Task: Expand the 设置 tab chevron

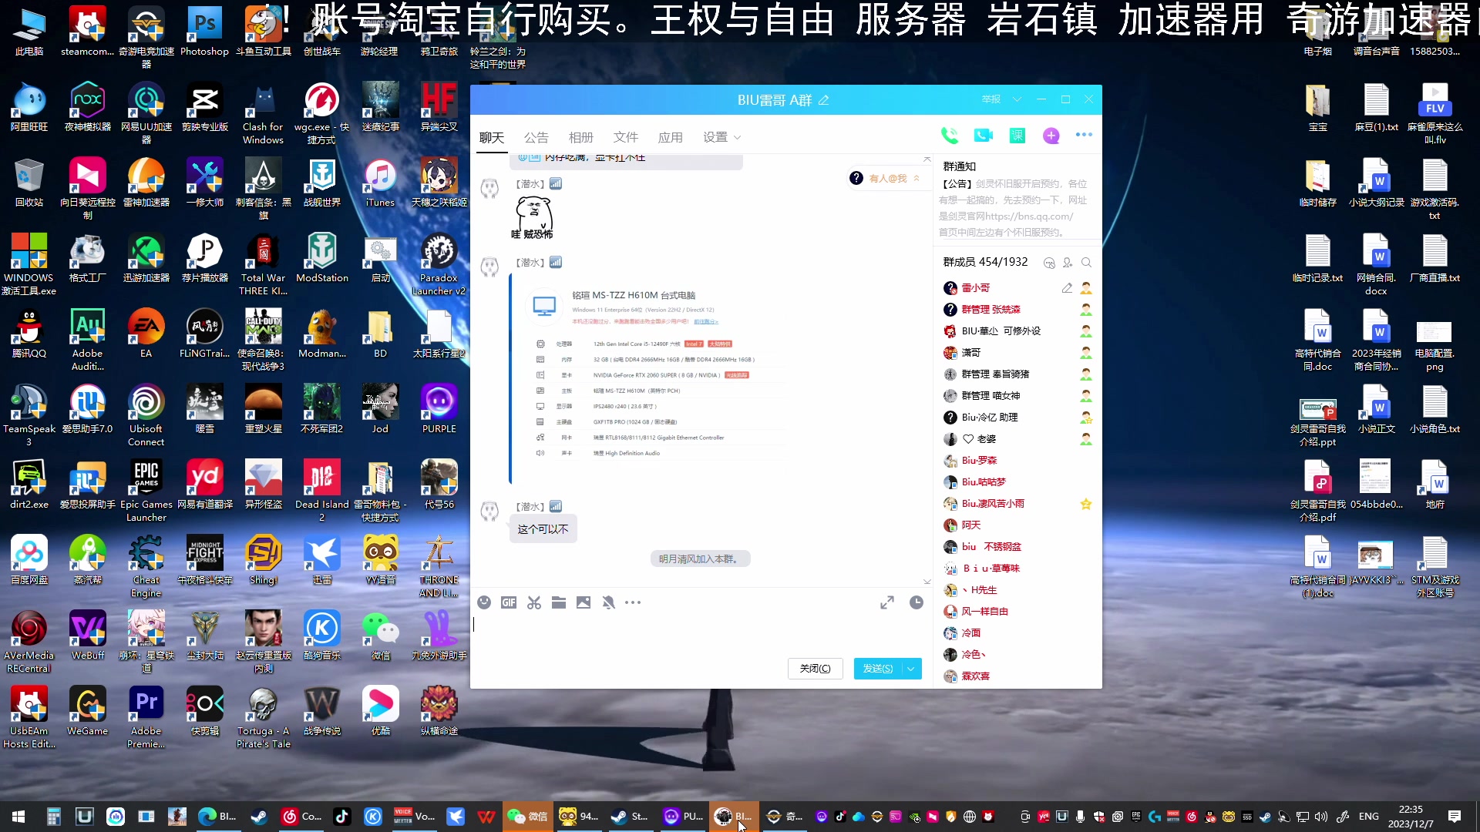Action: point(738,137)
